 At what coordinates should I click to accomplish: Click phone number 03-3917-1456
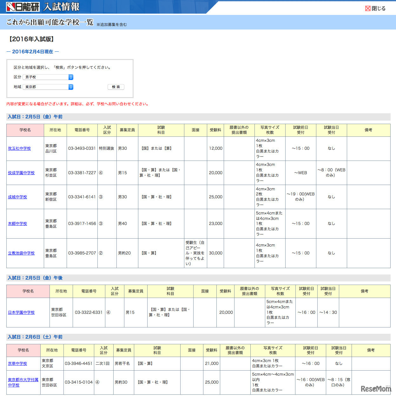tap(82, 224)
